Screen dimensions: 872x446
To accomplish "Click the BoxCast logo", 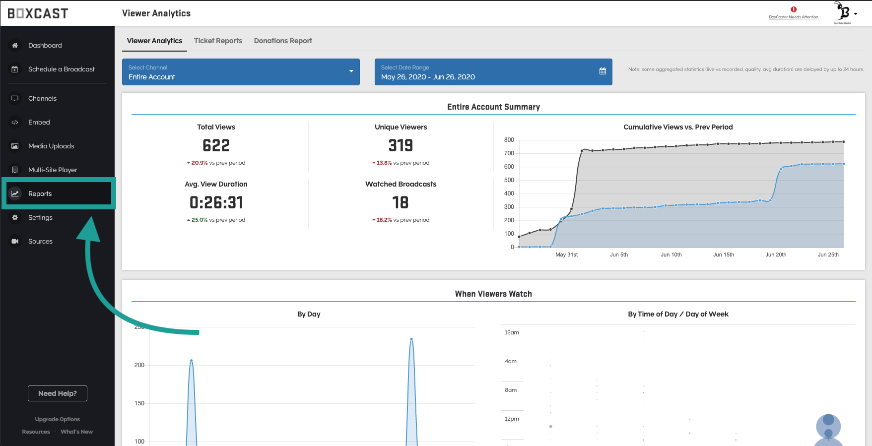I will [x=38, y=14].
